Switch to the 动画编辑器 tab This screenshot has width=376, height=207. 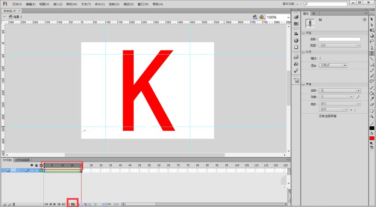coord(22,160)
